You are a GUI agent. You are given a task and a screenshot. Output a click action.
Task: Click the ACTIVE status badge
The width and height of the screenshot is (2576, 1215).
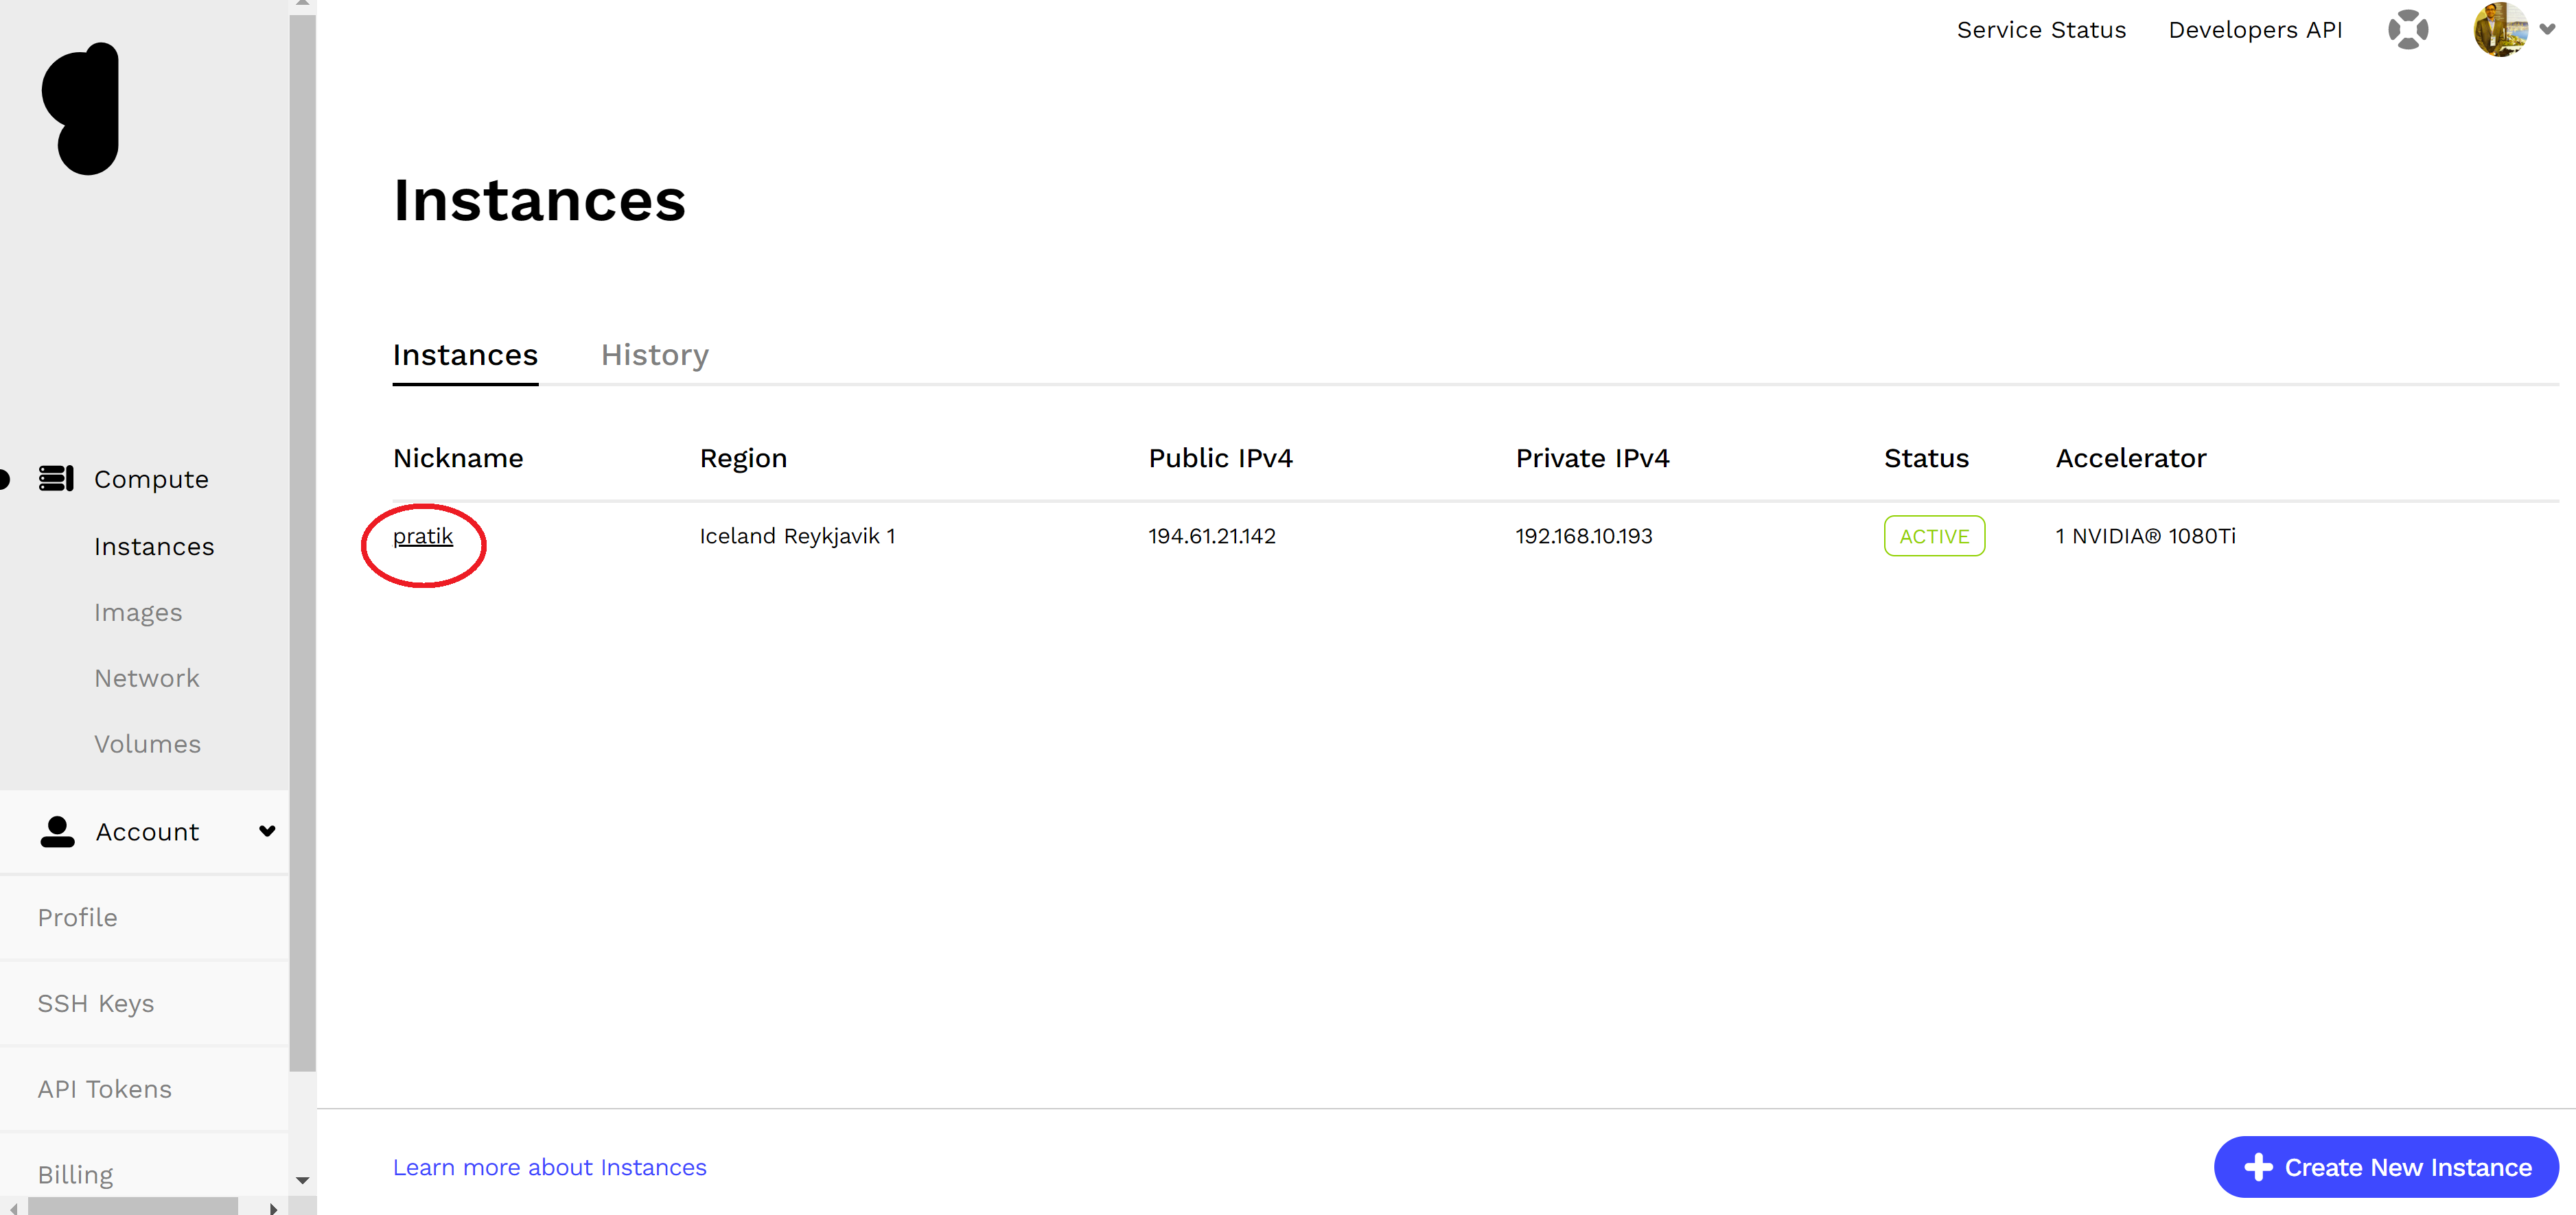(1934, 536)
